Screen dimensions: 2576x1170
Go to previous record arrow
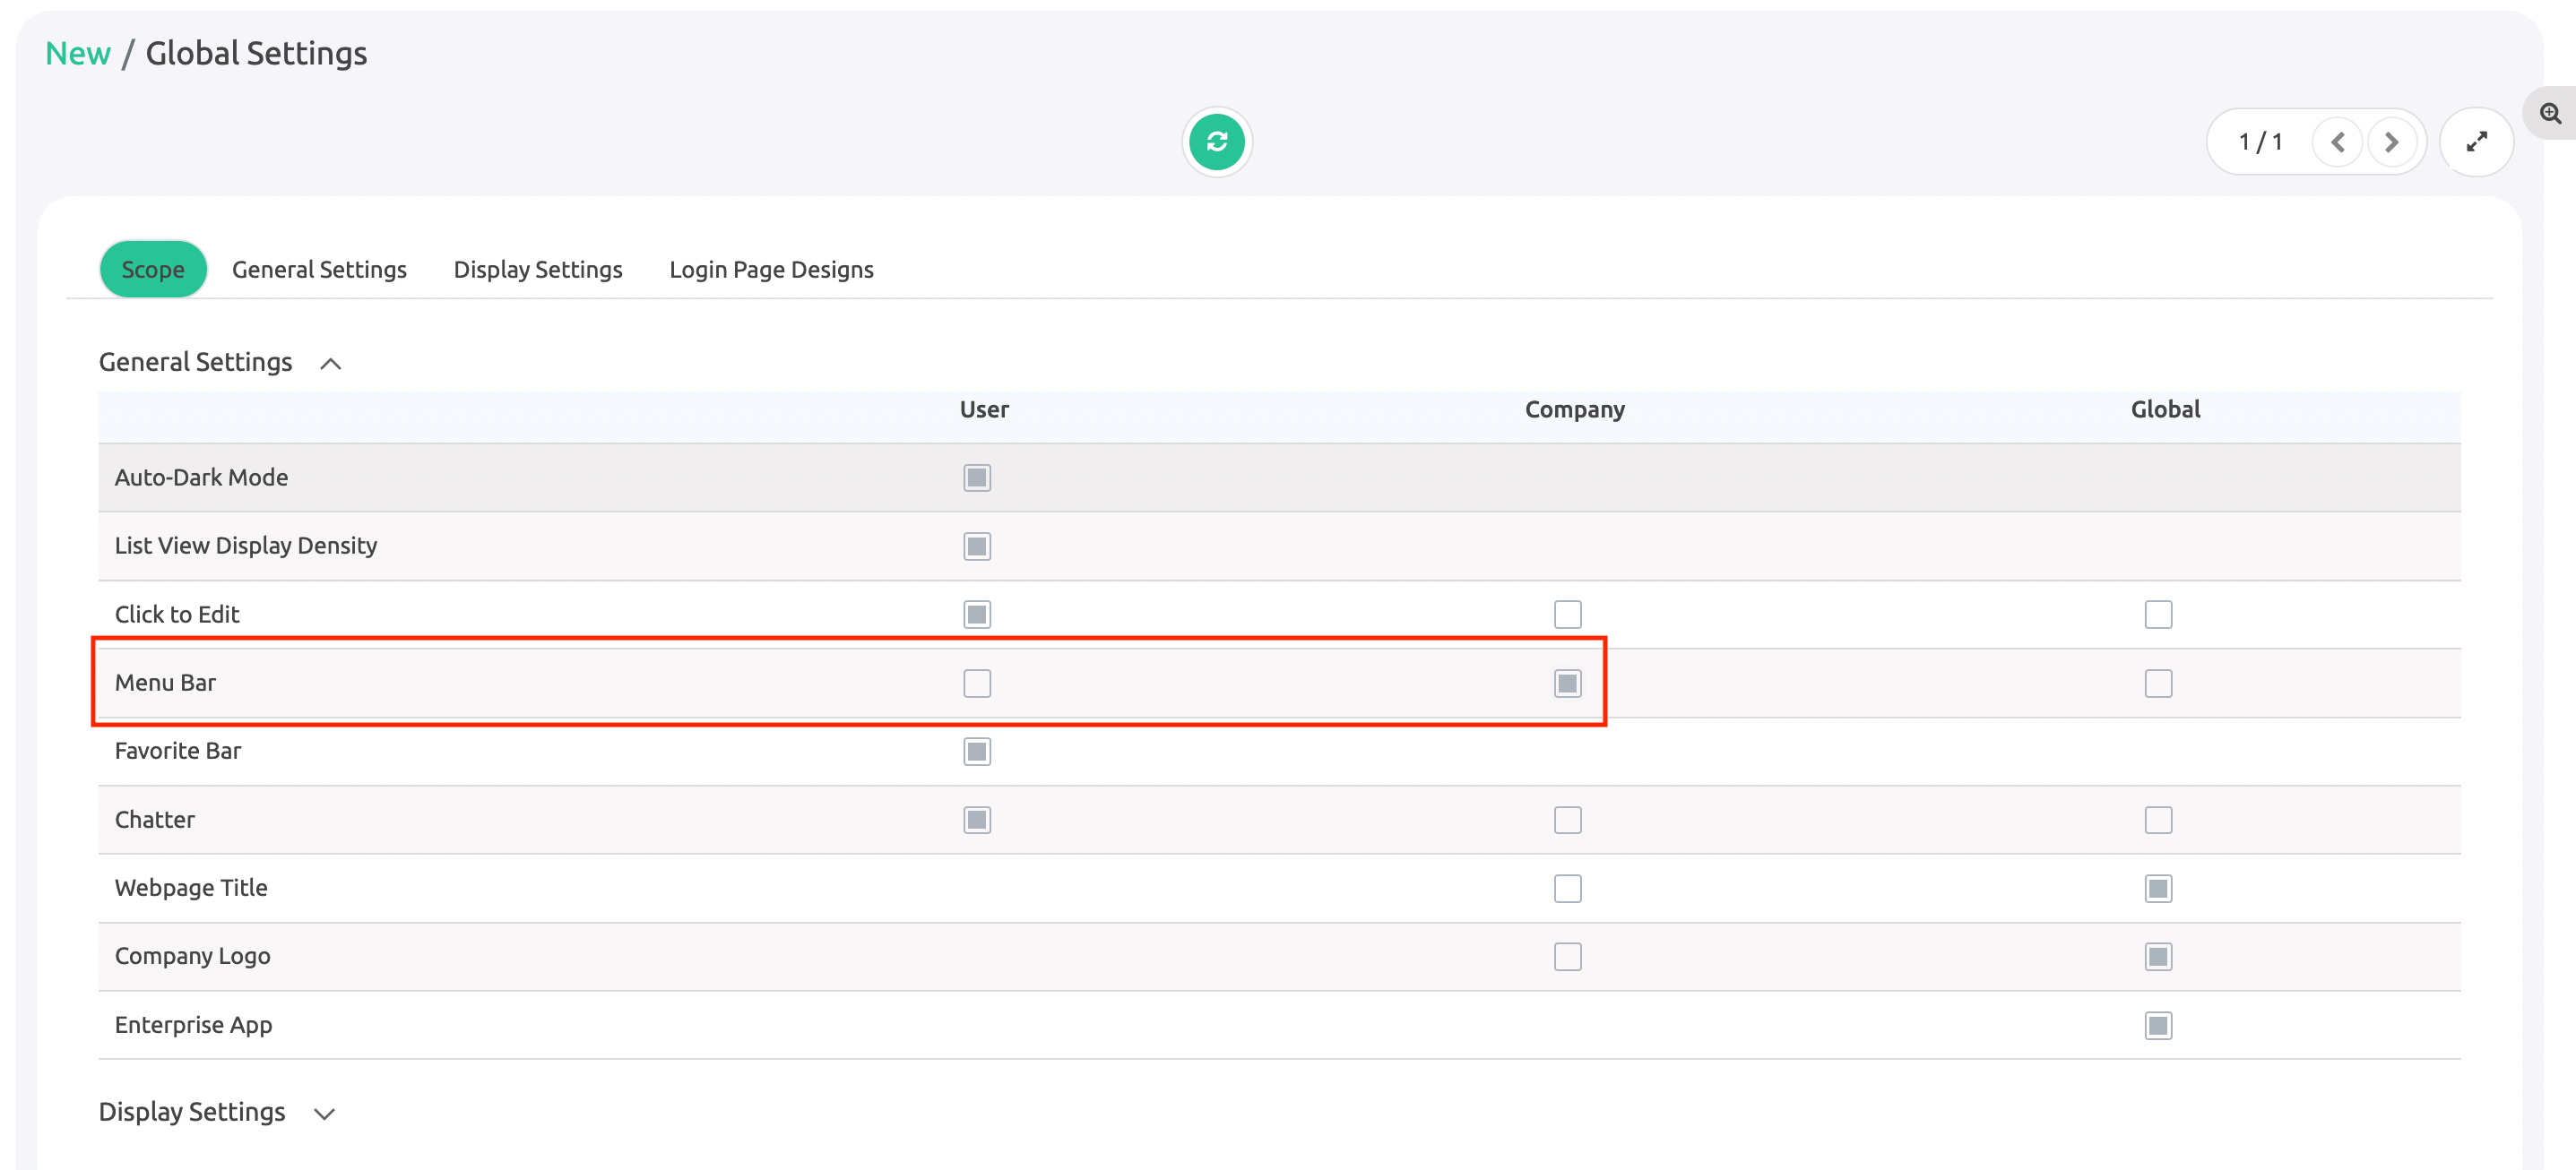pos(2337,142)
